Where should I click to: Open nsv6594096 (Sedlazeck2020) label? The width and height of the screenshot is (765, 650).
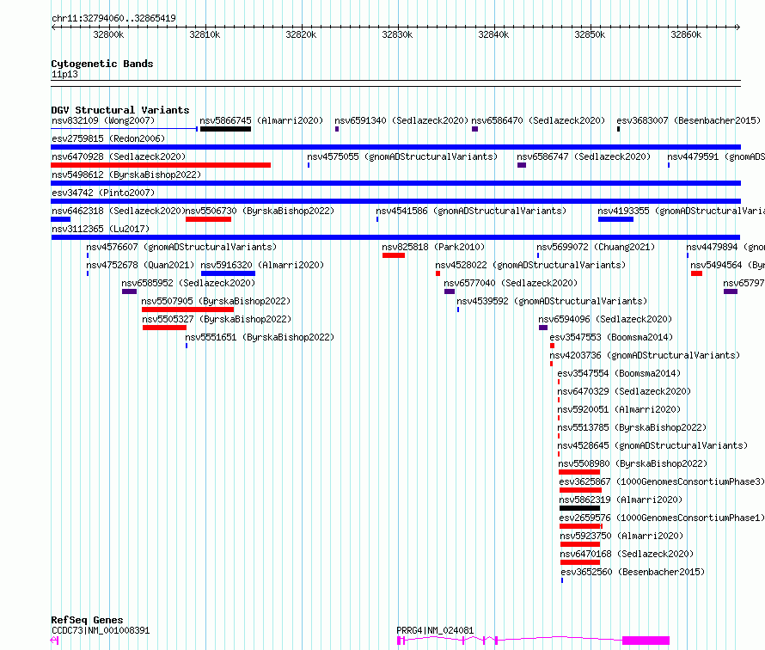605,319
